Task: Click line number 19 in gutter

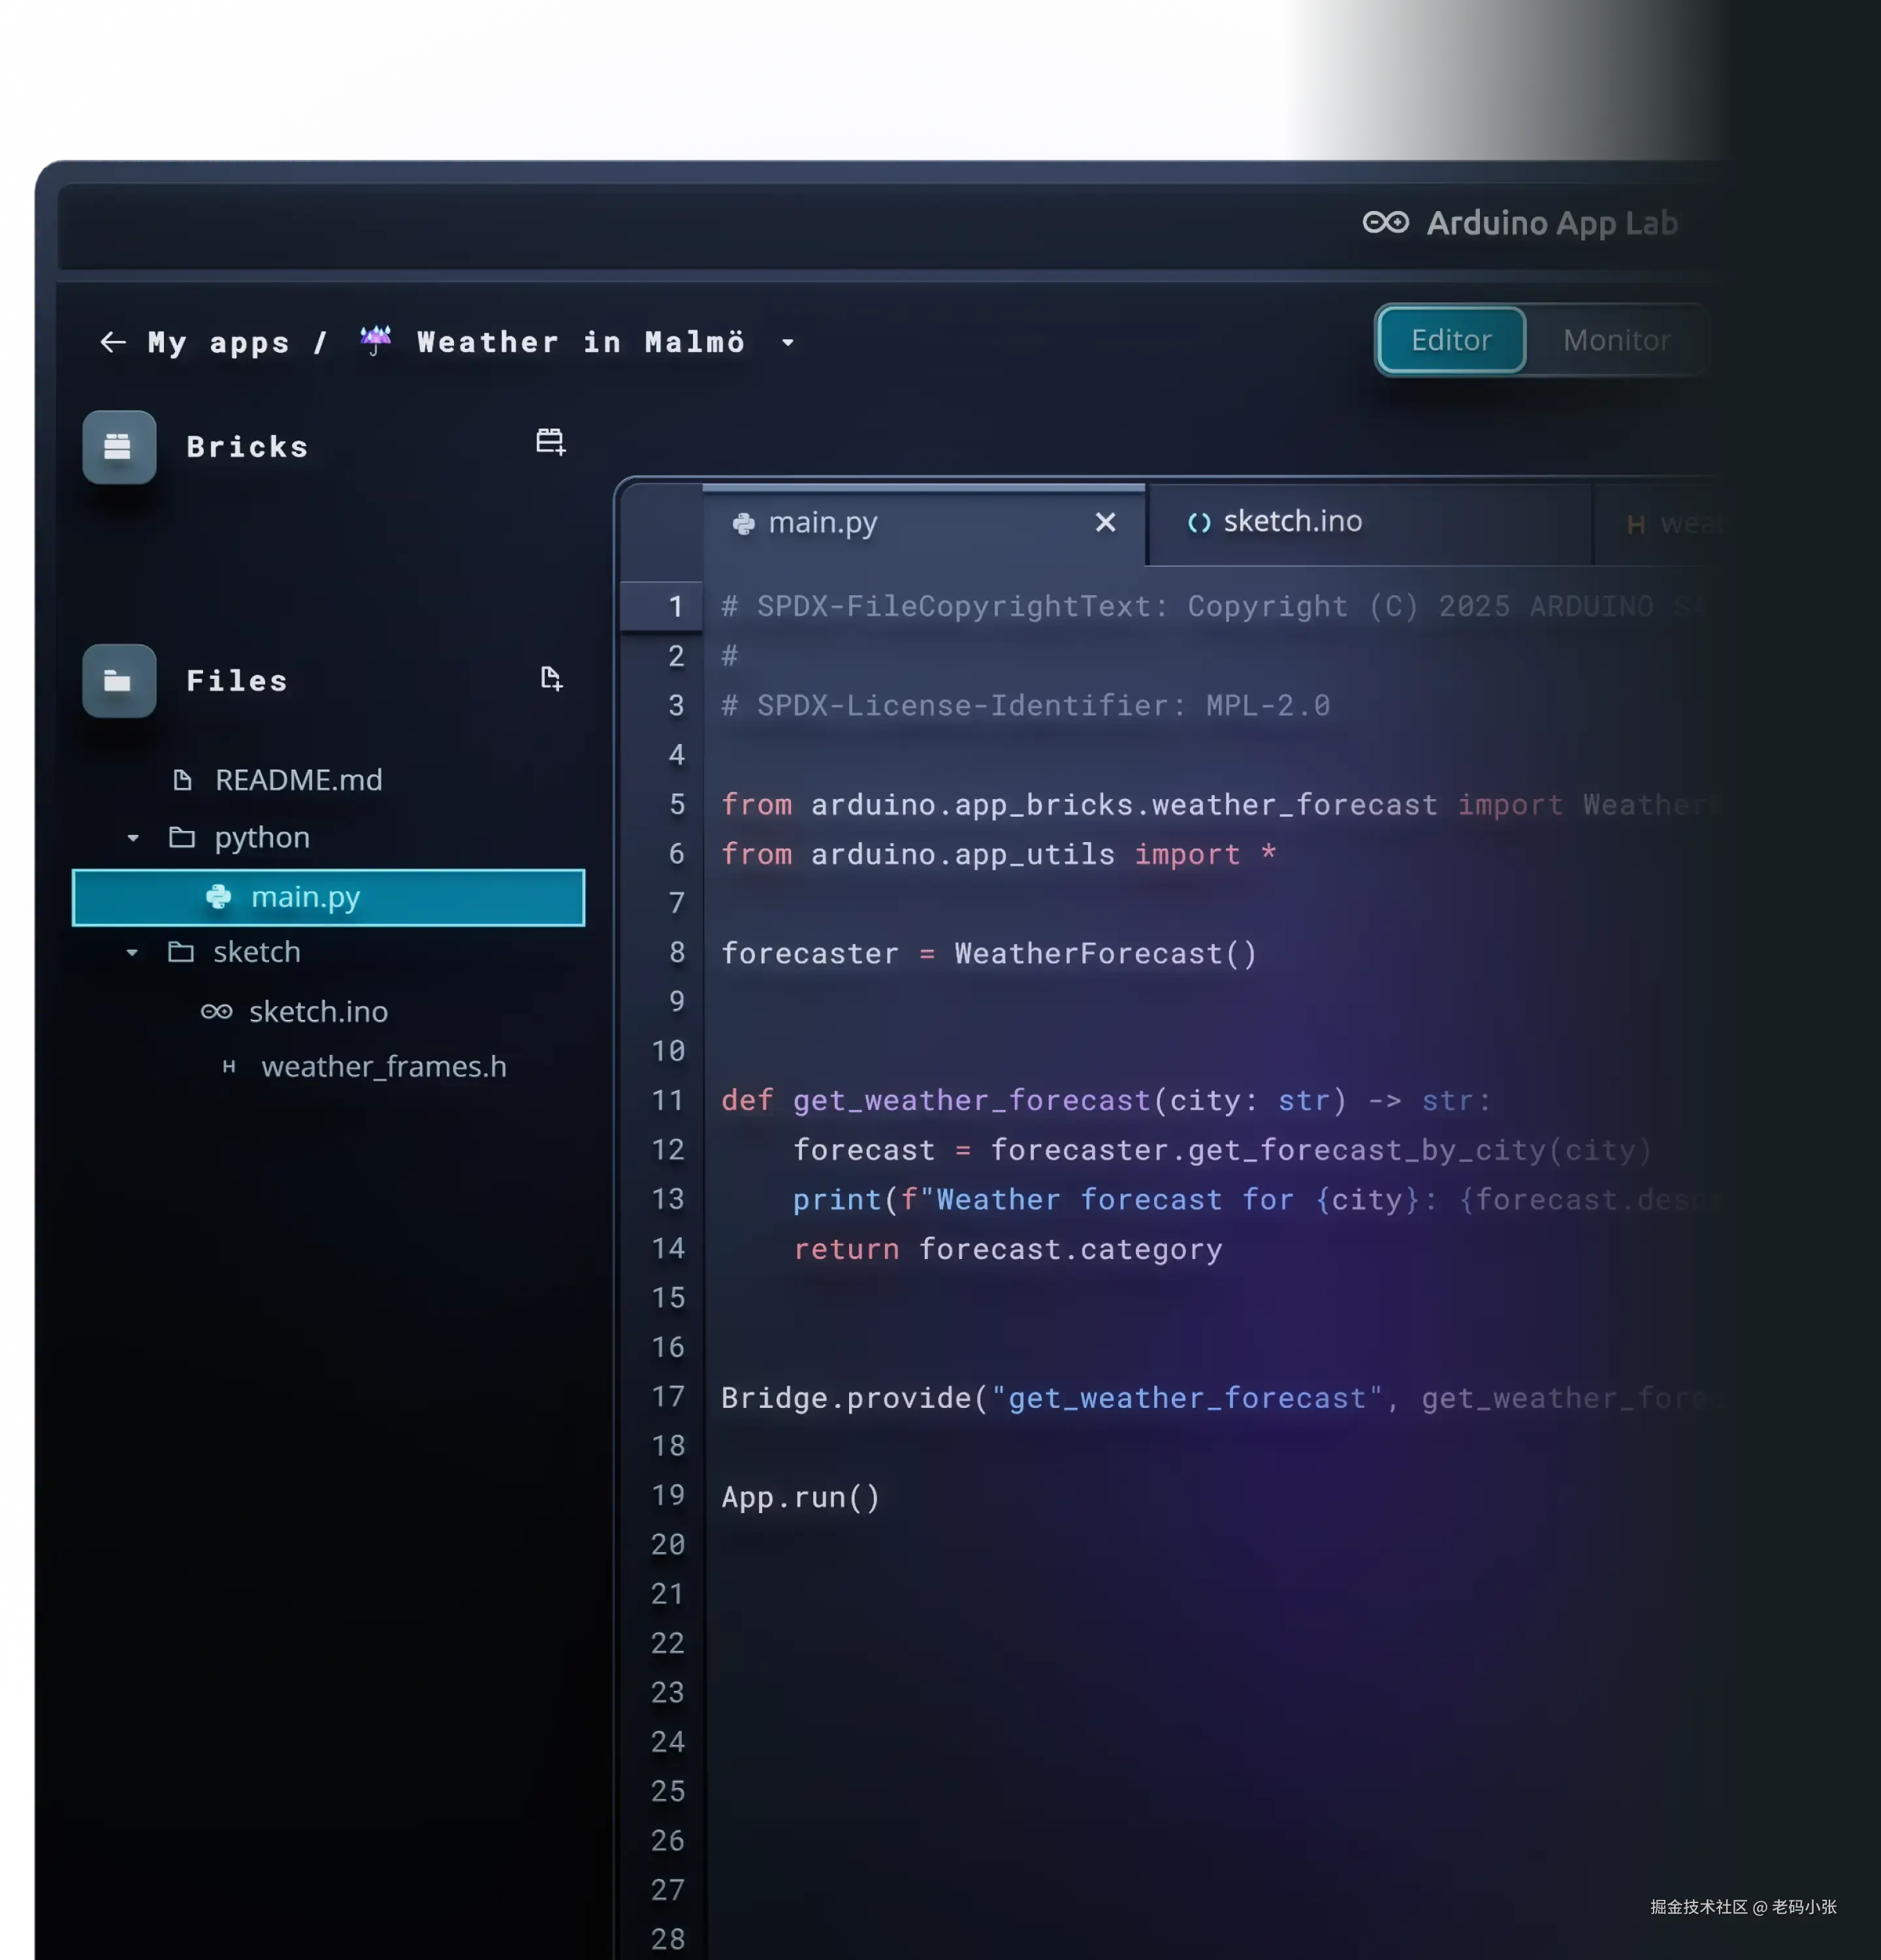Action: coord(667,1495)
